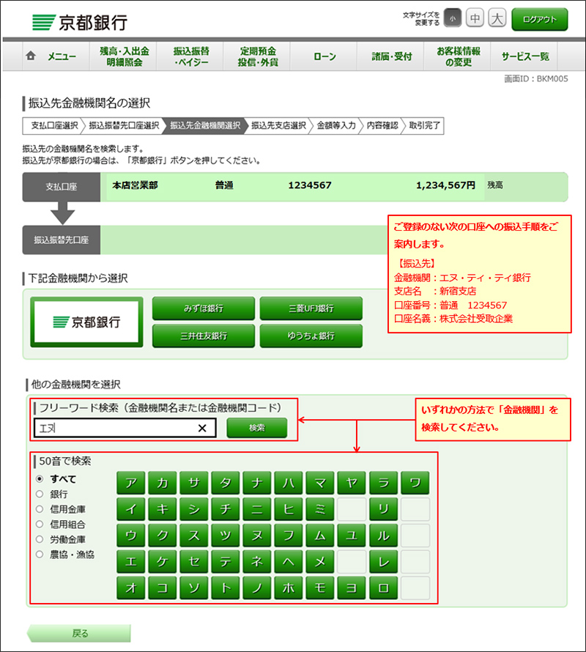Clear the search field with the X icon
Screen dimensions: 586x652
202,429
